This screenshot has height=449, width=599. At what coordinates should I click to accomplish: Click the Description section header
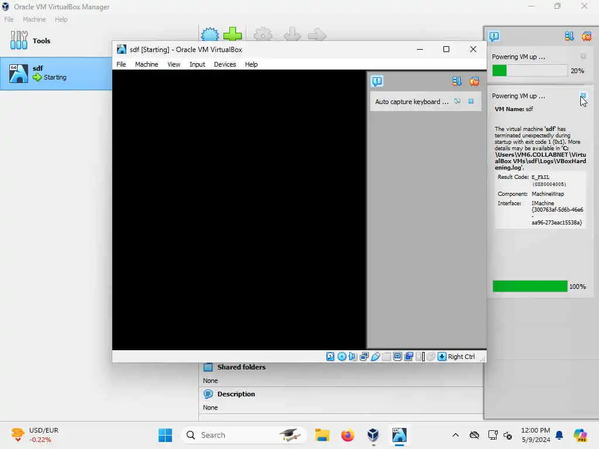(x=236, y=394)
